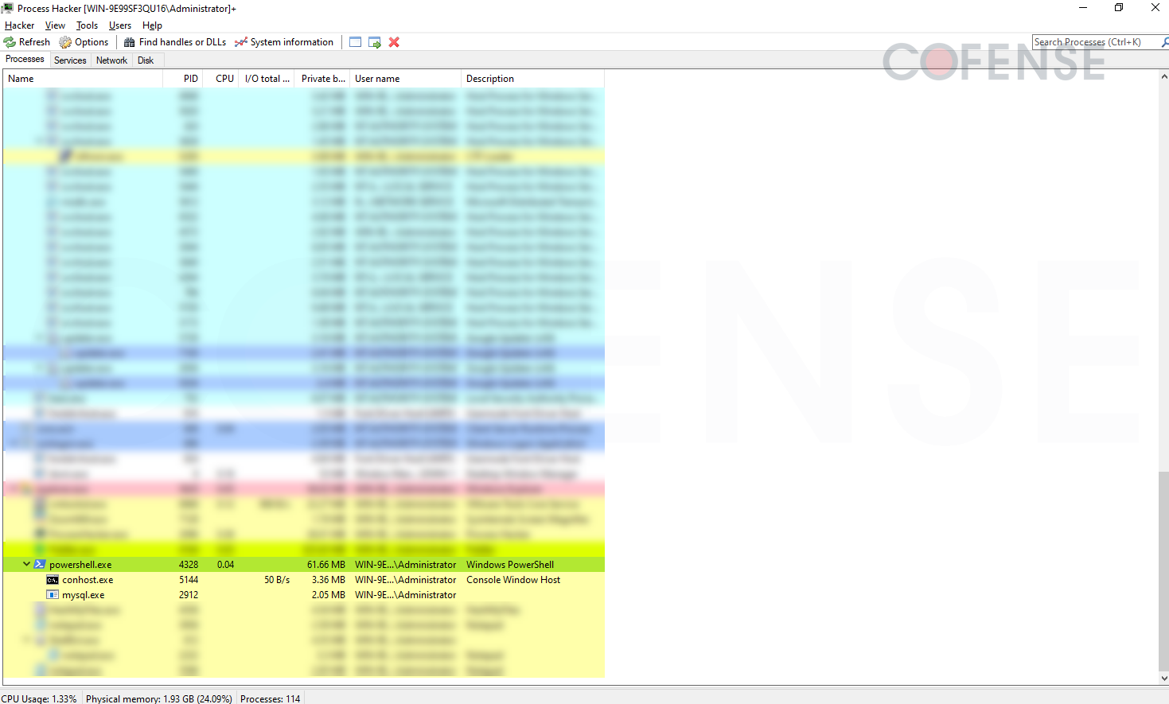This screenshot has height=704, width=1169.
Task: Click the conhost.exe console icon
Action: pyautogui.click(x=53, y=580)
